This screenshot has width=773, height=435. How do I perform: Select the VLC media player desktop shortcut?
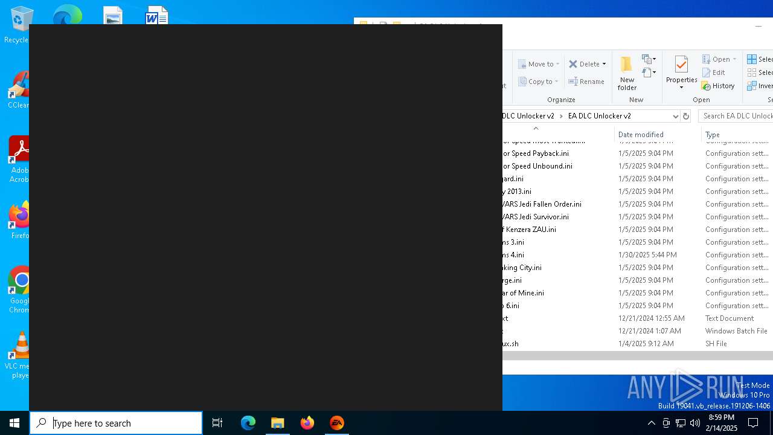18,355
